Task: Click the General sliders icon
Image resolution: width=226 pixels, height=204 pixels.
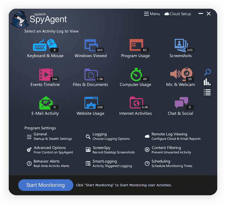Action: [x=29, y=137]
